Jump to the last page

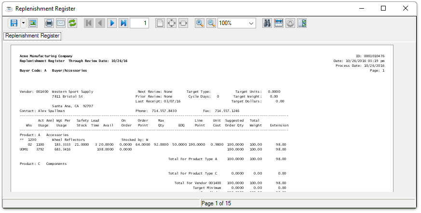point(123,23)
